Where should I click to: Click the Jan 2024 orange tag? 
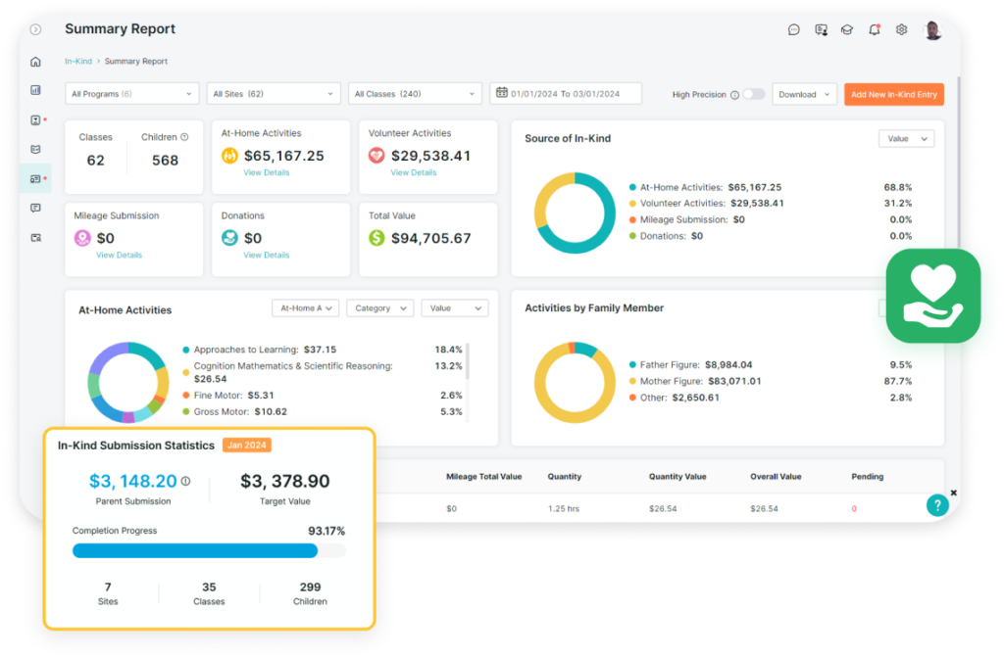(246, 445)
